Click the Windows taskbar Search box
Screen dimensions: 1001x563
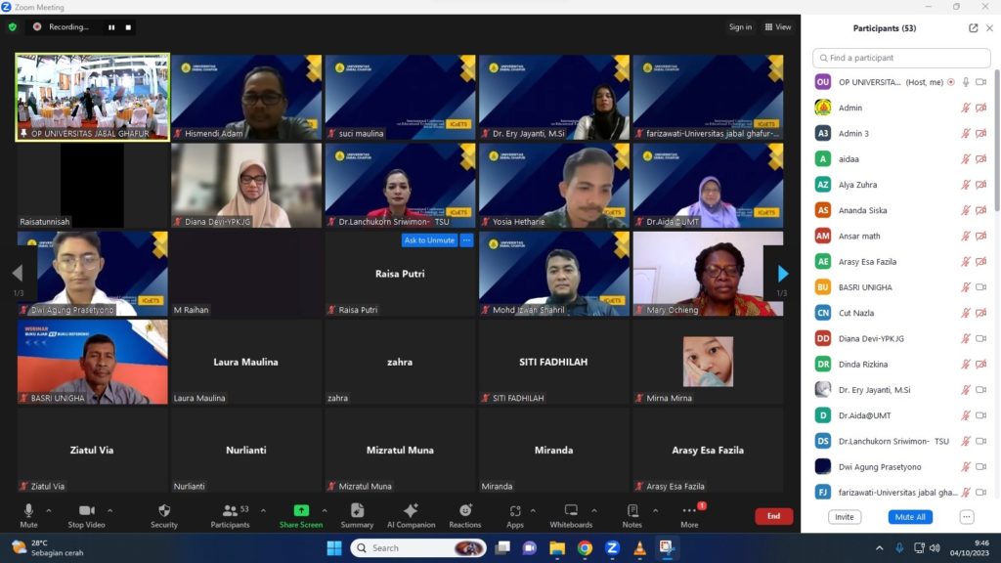tap(418, 547)
